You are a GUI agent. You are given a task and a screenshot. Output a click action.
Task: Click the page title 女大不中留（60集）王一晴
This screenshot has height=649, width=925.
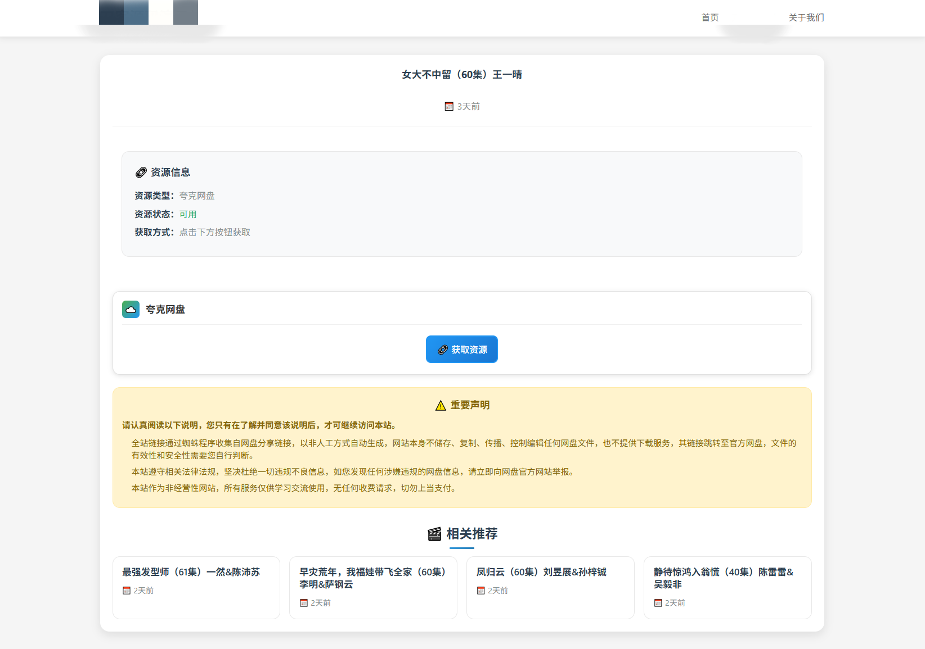click(461, 75)
